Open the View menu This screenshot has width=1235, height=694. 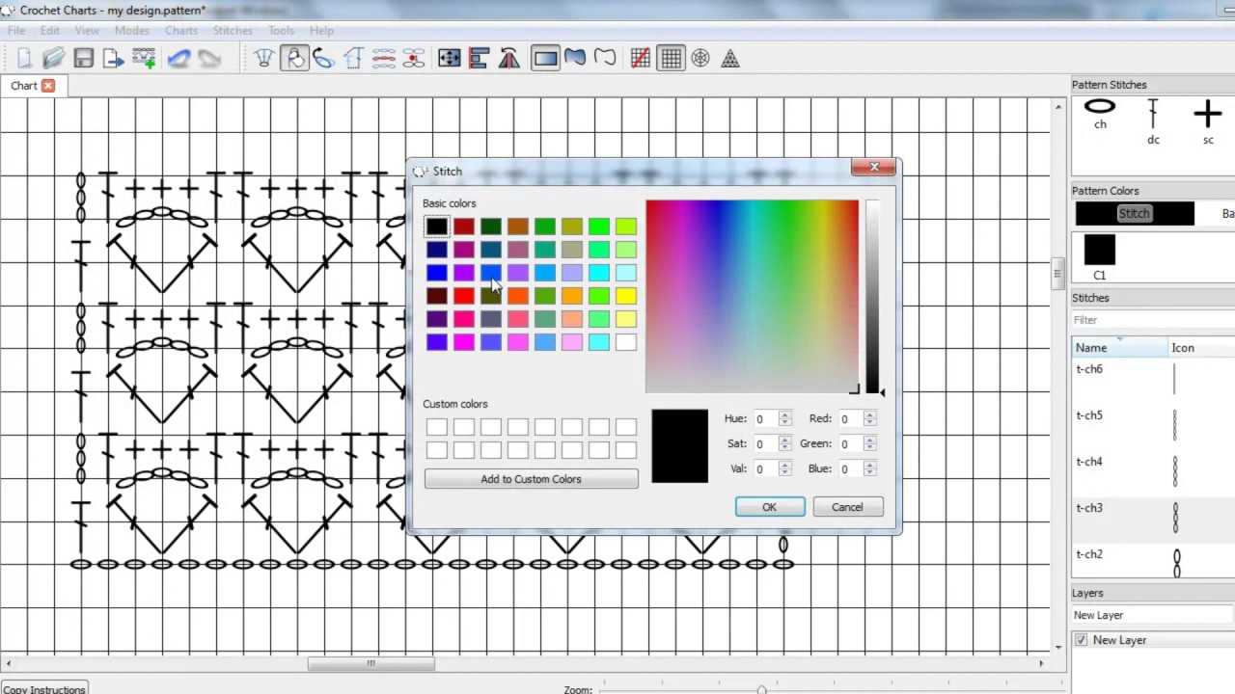87,31
